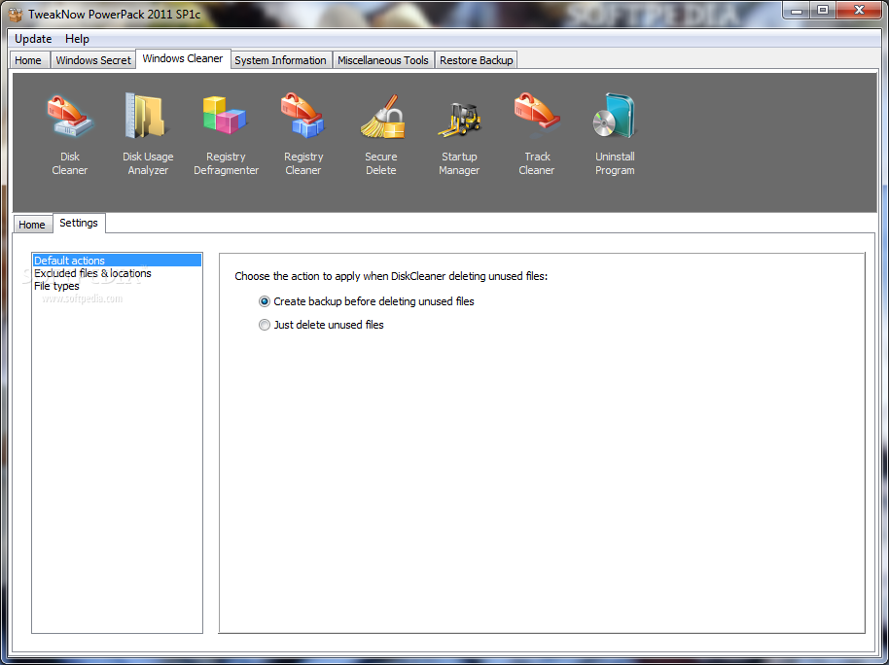Open the Secure Delete broom icon
889x665 pixels.
382,117
